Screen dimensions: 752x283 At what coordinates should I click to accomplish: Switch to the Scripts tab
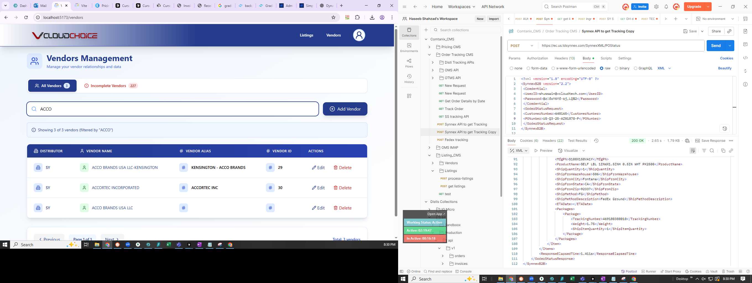tap(606, 58)
